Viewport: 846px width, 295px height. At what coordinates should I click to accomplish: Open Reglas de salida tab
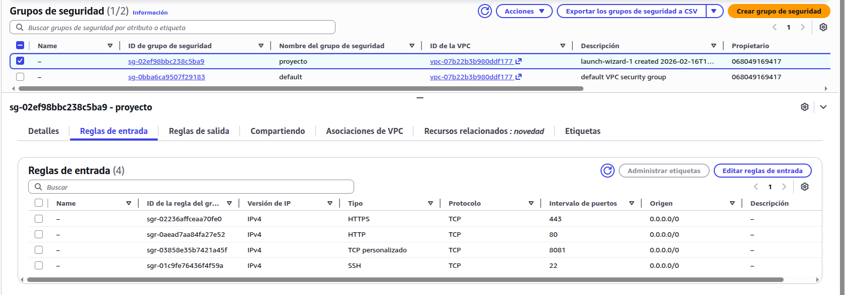199,131
